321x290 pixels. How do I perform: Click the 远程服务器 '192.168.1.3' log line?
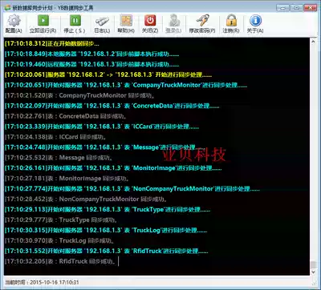point(91,64)
